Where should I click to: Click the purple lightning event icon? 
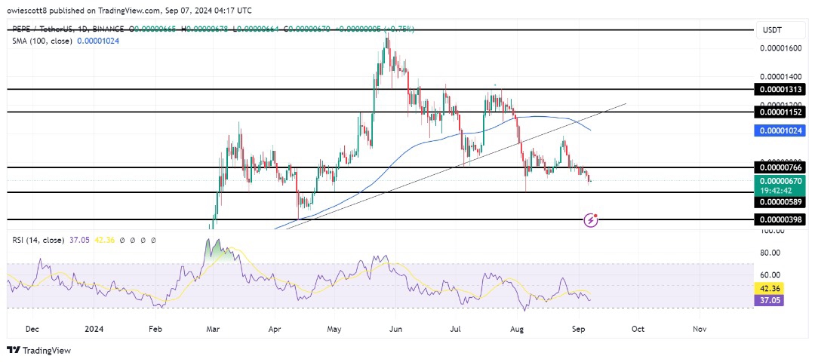[591, 219]
